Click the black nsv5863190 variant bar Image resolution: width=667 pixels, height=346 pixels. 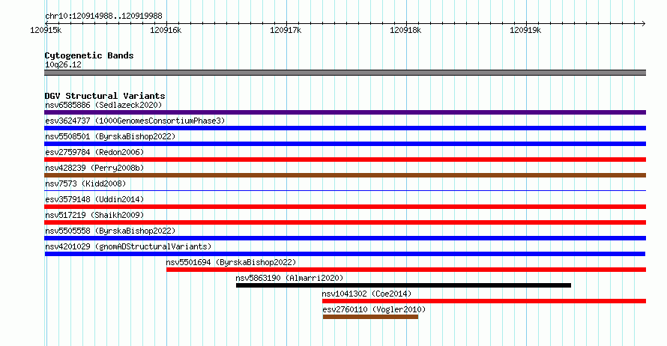403,285
